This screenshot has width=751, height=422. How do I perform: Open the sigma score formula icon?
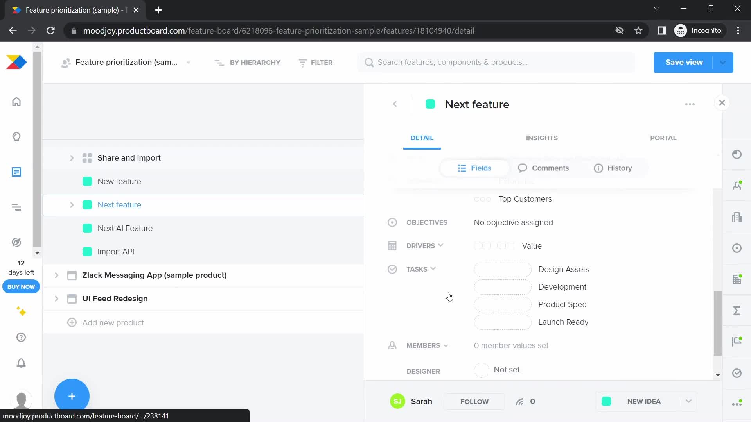(x=737, y=311)
